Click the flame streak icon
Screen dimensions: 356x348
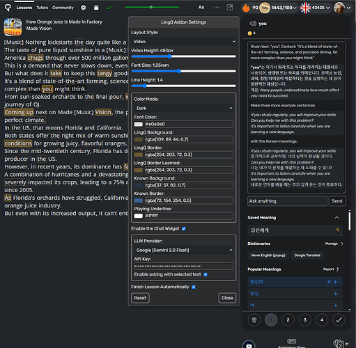[x=246, y=8]
